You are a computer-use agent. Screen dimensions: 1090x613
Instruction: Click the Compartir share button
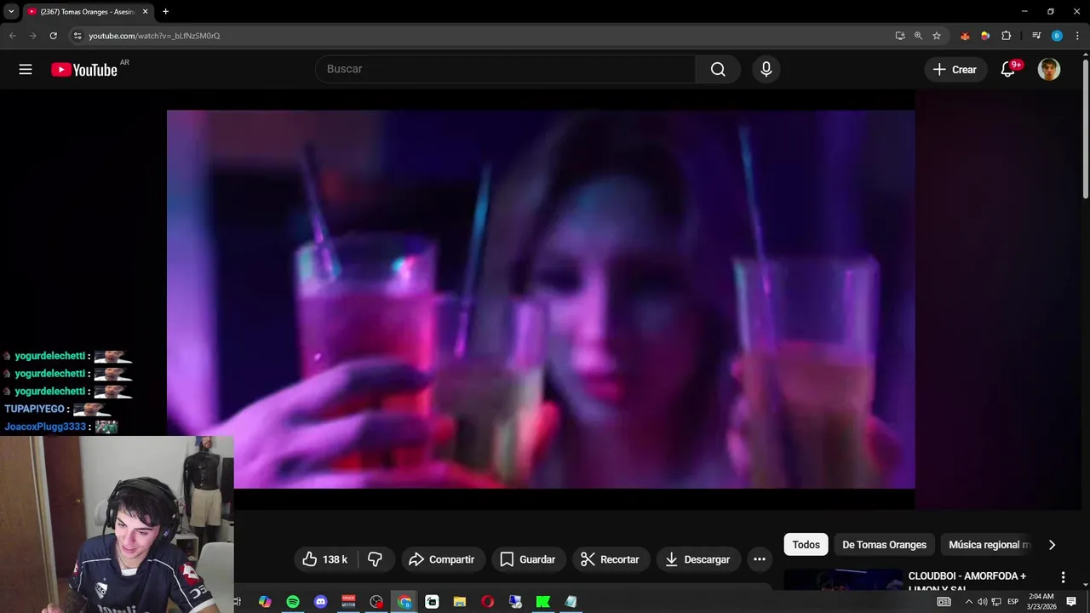click(441, 559)
